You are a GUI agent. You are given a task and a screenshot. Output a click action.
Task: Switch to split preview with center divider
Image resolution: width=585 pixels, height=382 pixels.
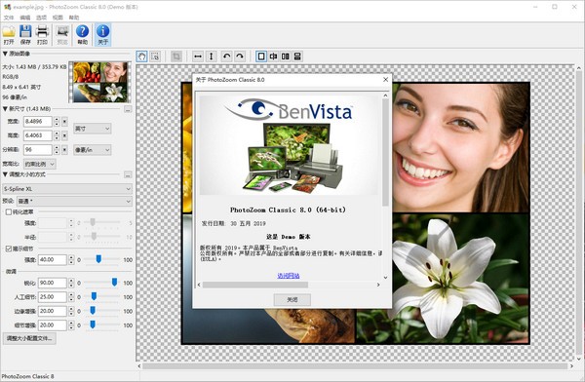tap(273, 57)
